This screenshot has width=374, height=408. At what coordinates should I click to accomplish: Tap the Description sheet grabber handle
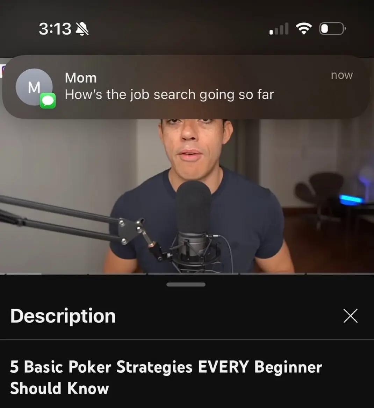[186, 284]
